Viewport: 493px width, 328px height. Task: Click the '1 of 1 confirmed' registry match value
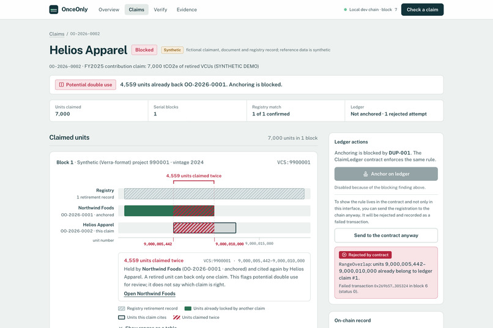[x=271, y=114]
